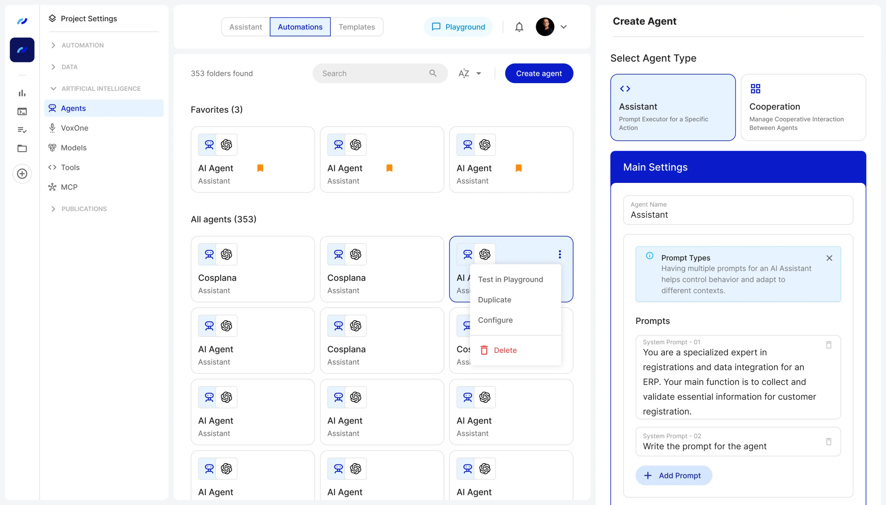Choose Test in Playground from context menu
This screenshot has height=505, width=886.
(x=515, y=280)
